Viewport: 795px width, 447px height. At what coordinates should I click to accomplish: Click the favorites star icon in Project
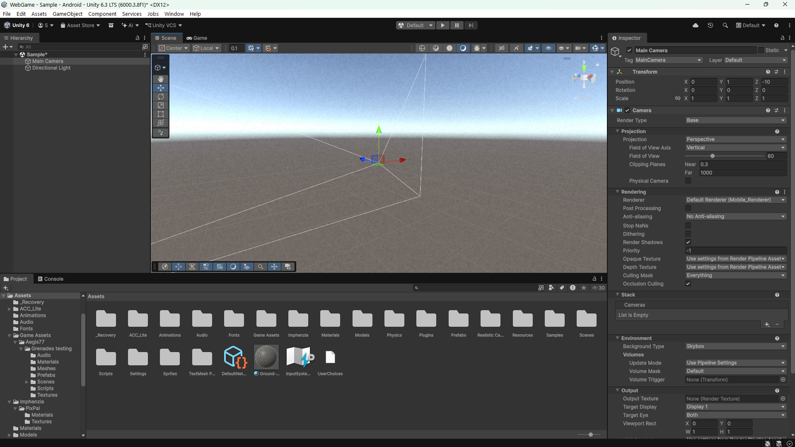[584, 288]
